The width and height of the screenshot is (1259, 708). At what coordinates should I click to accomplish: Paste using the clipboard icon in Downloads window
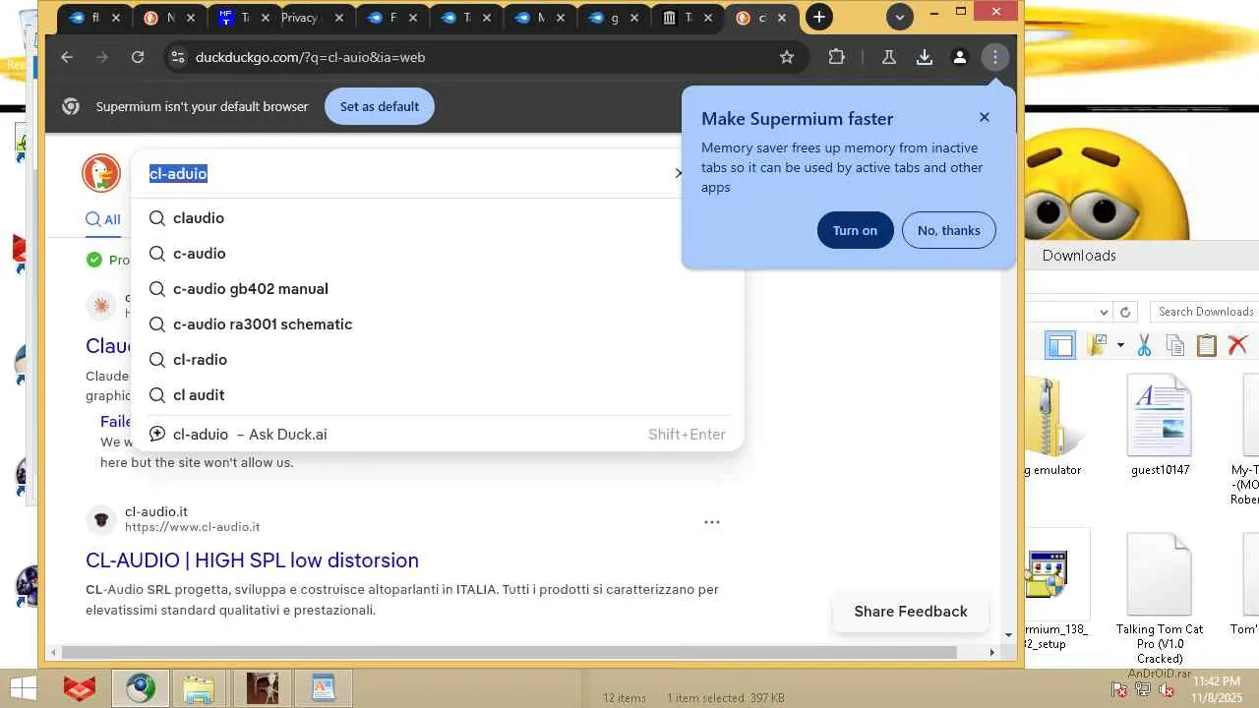tap(1207, 345)
